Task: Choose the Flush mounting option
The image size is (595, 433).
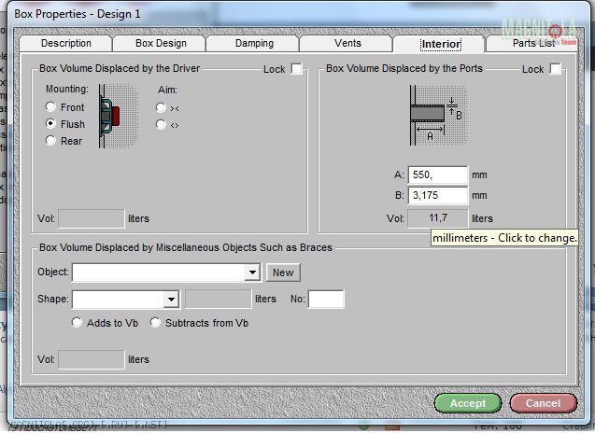Action: [51, 124]
